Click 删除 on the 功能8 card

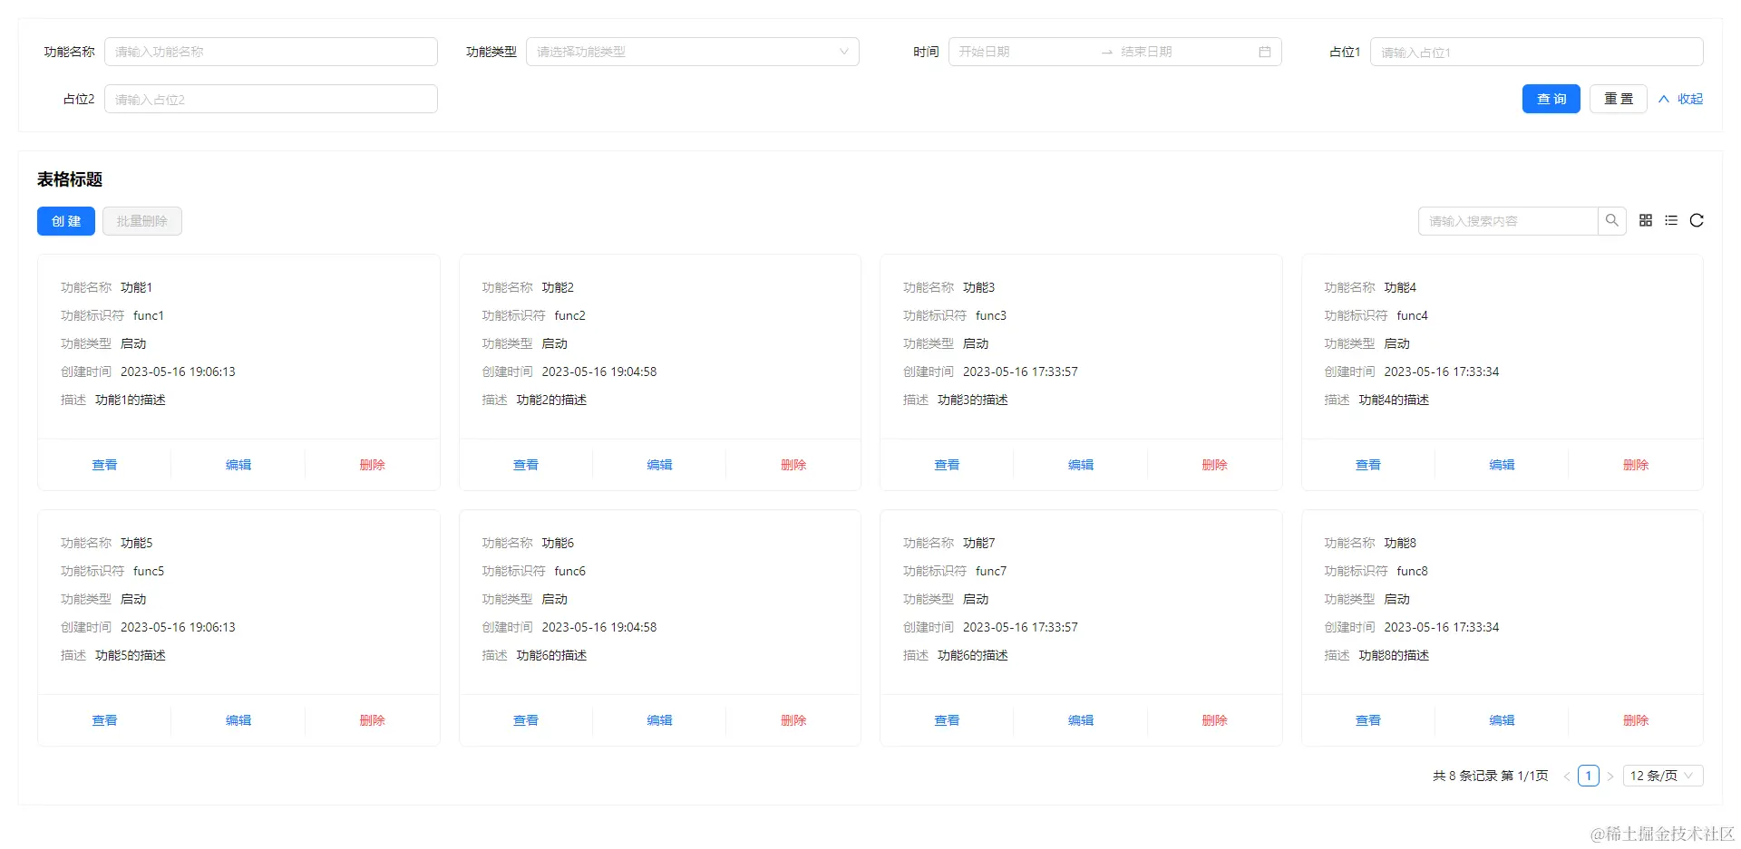(1635, 720)
